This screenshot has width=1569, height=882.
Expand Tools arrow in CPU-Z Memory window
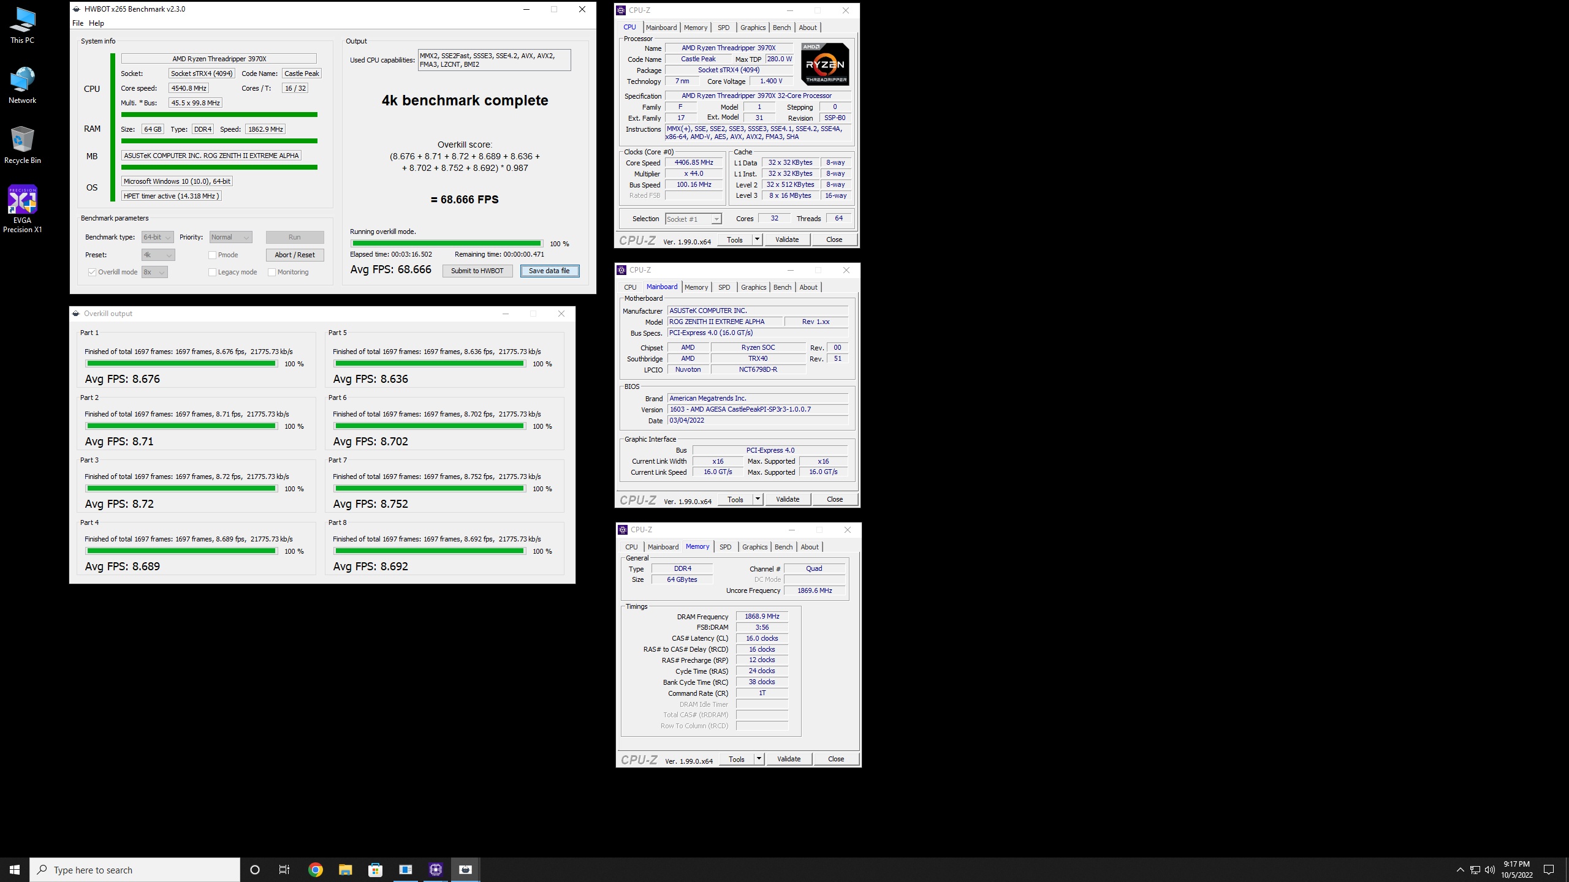tap(759, 759)
